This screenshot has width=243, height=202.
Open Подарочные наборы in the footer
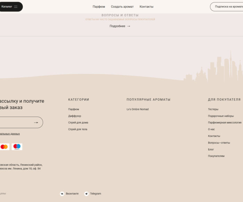pyautogui.click(x=221, y=116)
